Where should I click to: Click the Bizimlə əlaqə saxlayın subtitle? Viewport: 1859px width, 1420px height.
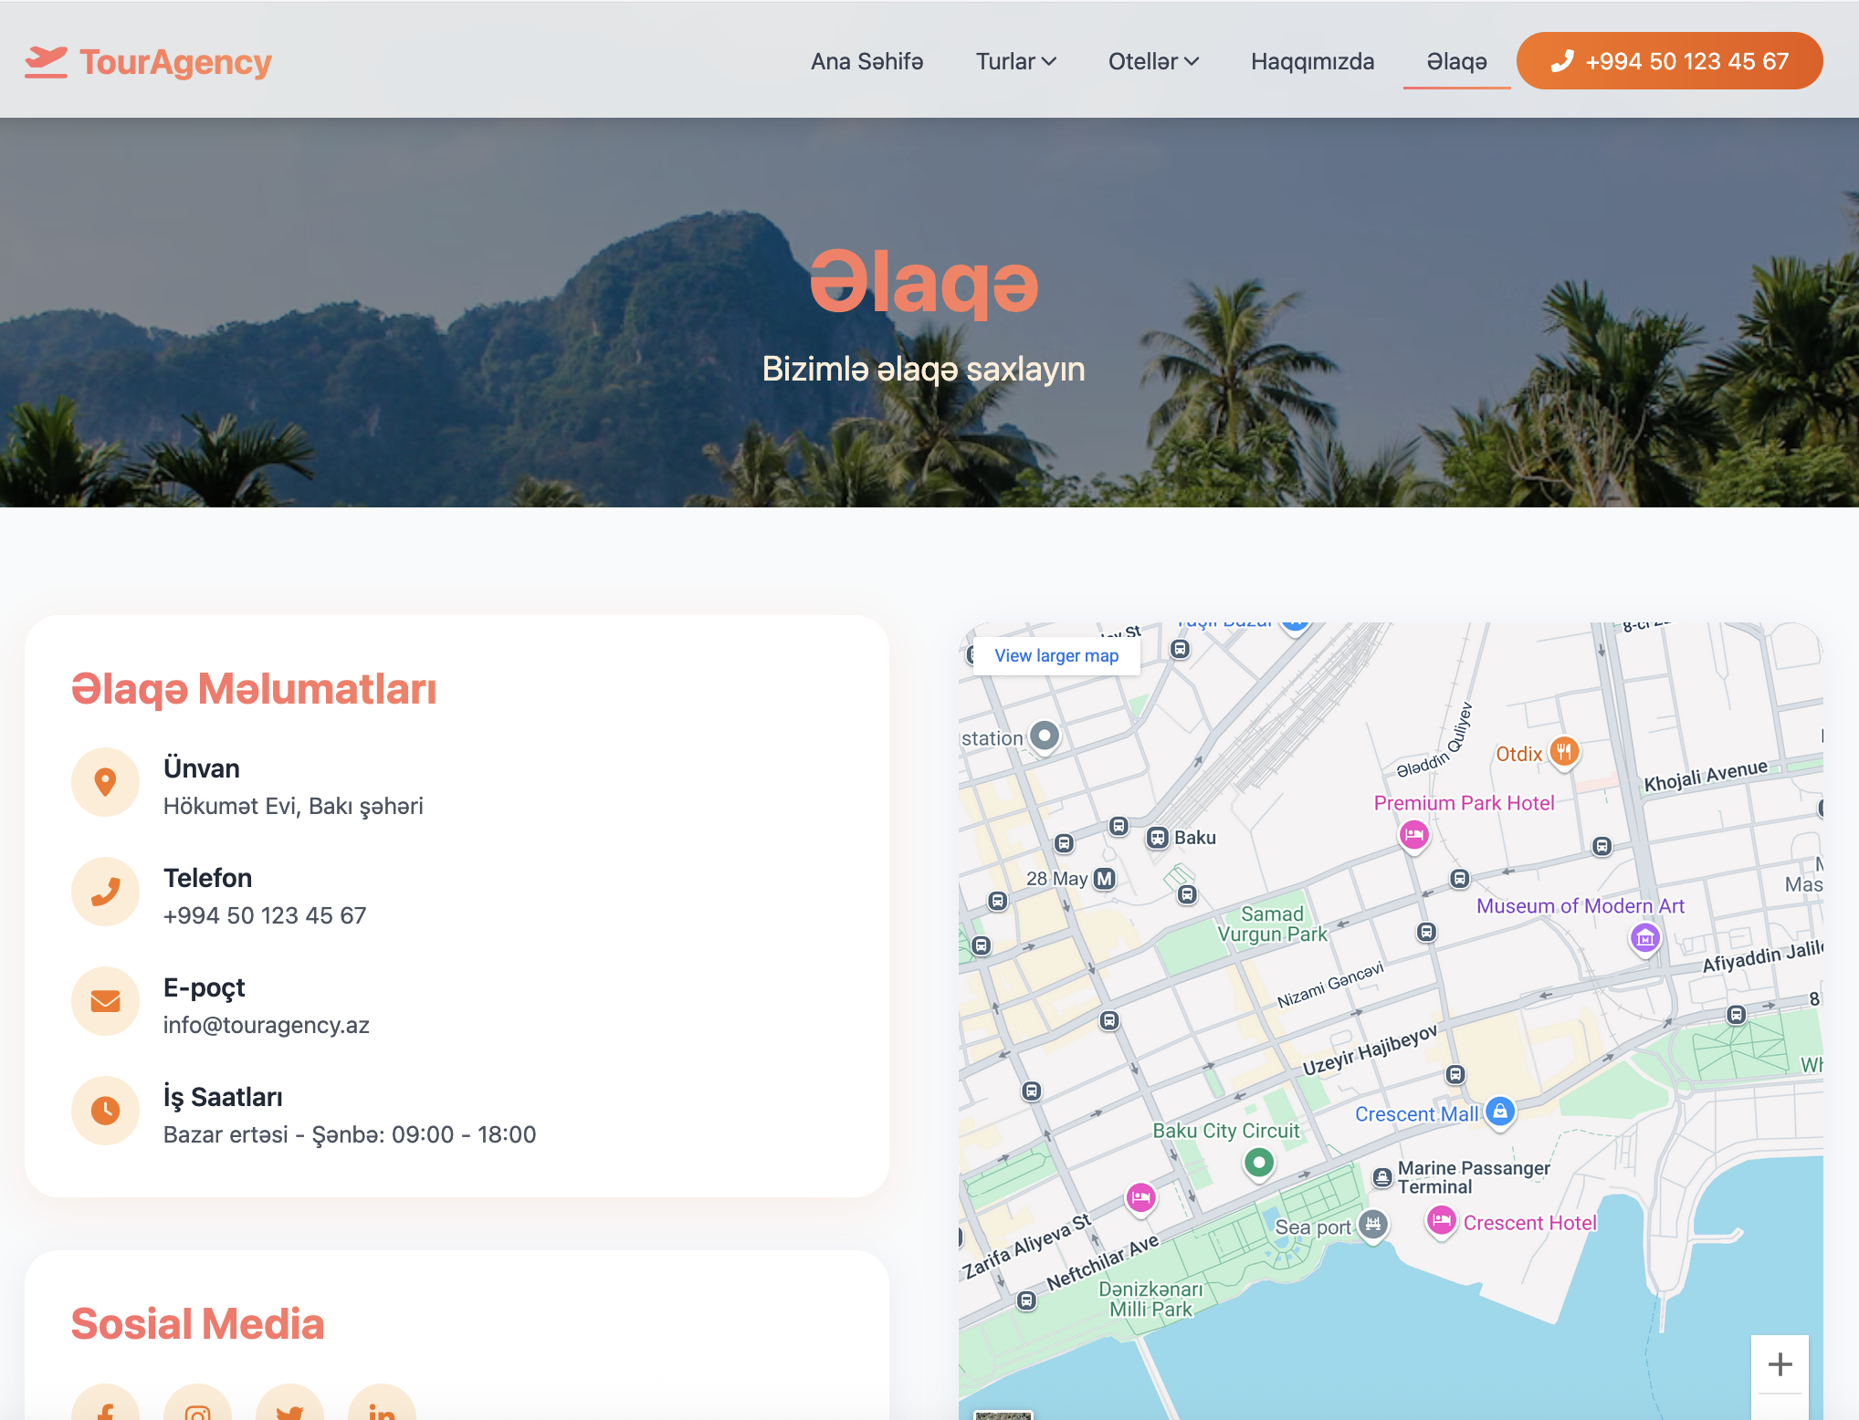click(x=923, y=369)
